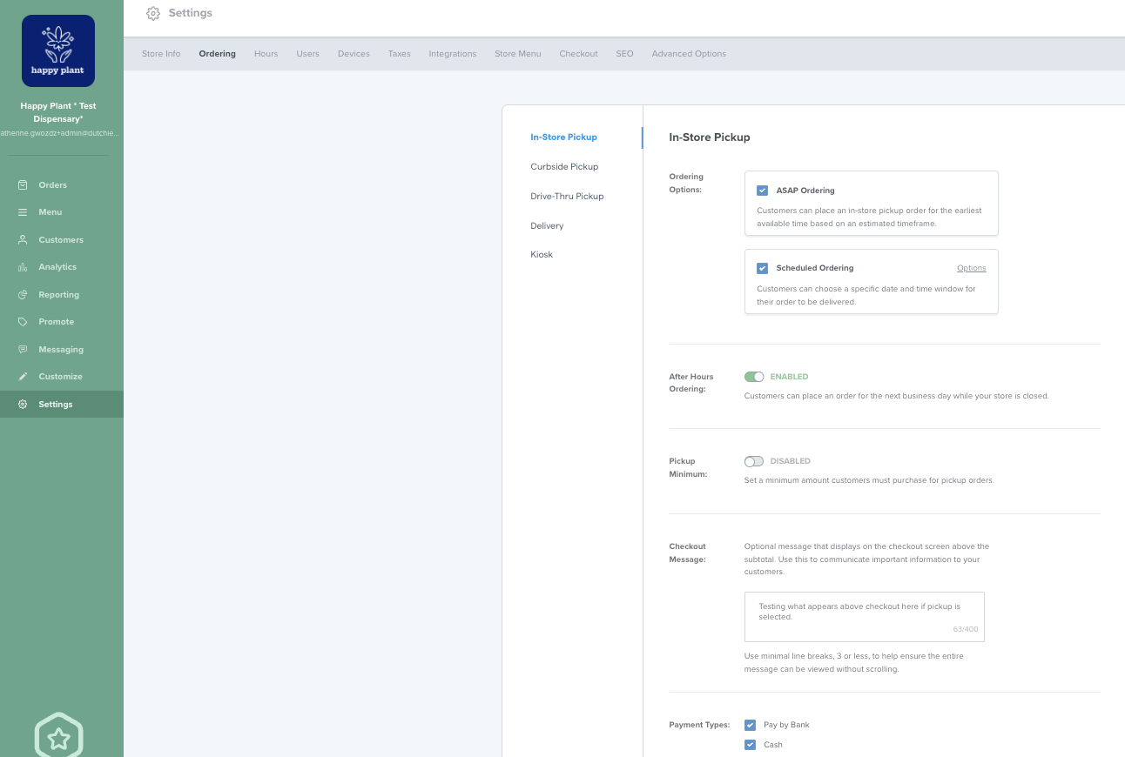1125x757 pixels.
Task: Click the admin email address under the store name
Action: [58, 133]
